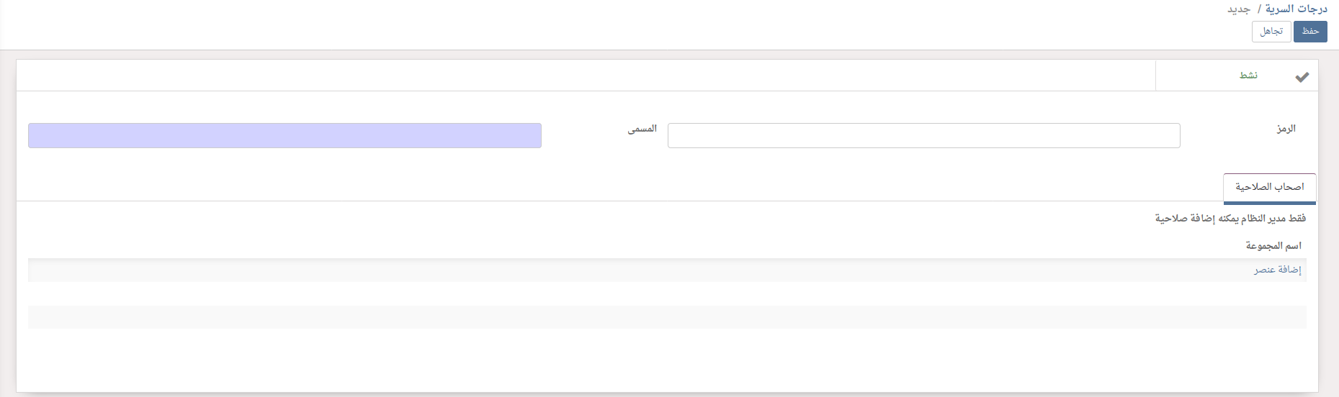Click the admin-only permission note text

click(1230, 219)
